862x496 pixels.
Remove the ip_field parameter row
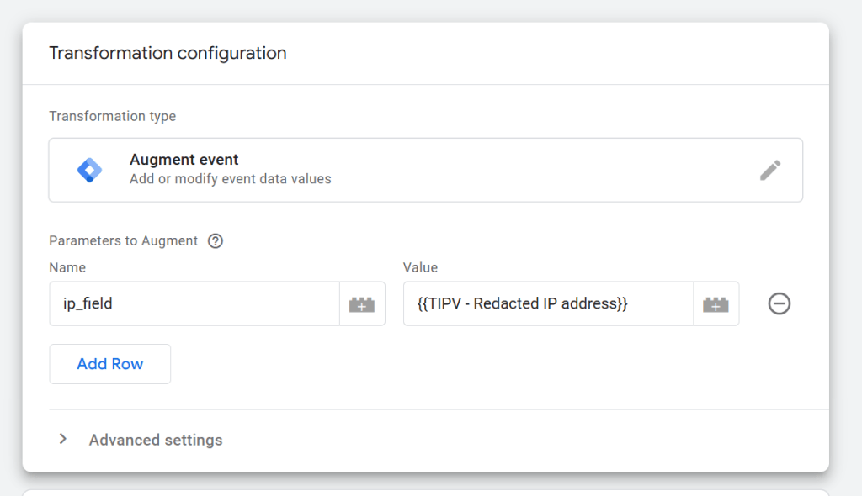[x=779, y=303]
